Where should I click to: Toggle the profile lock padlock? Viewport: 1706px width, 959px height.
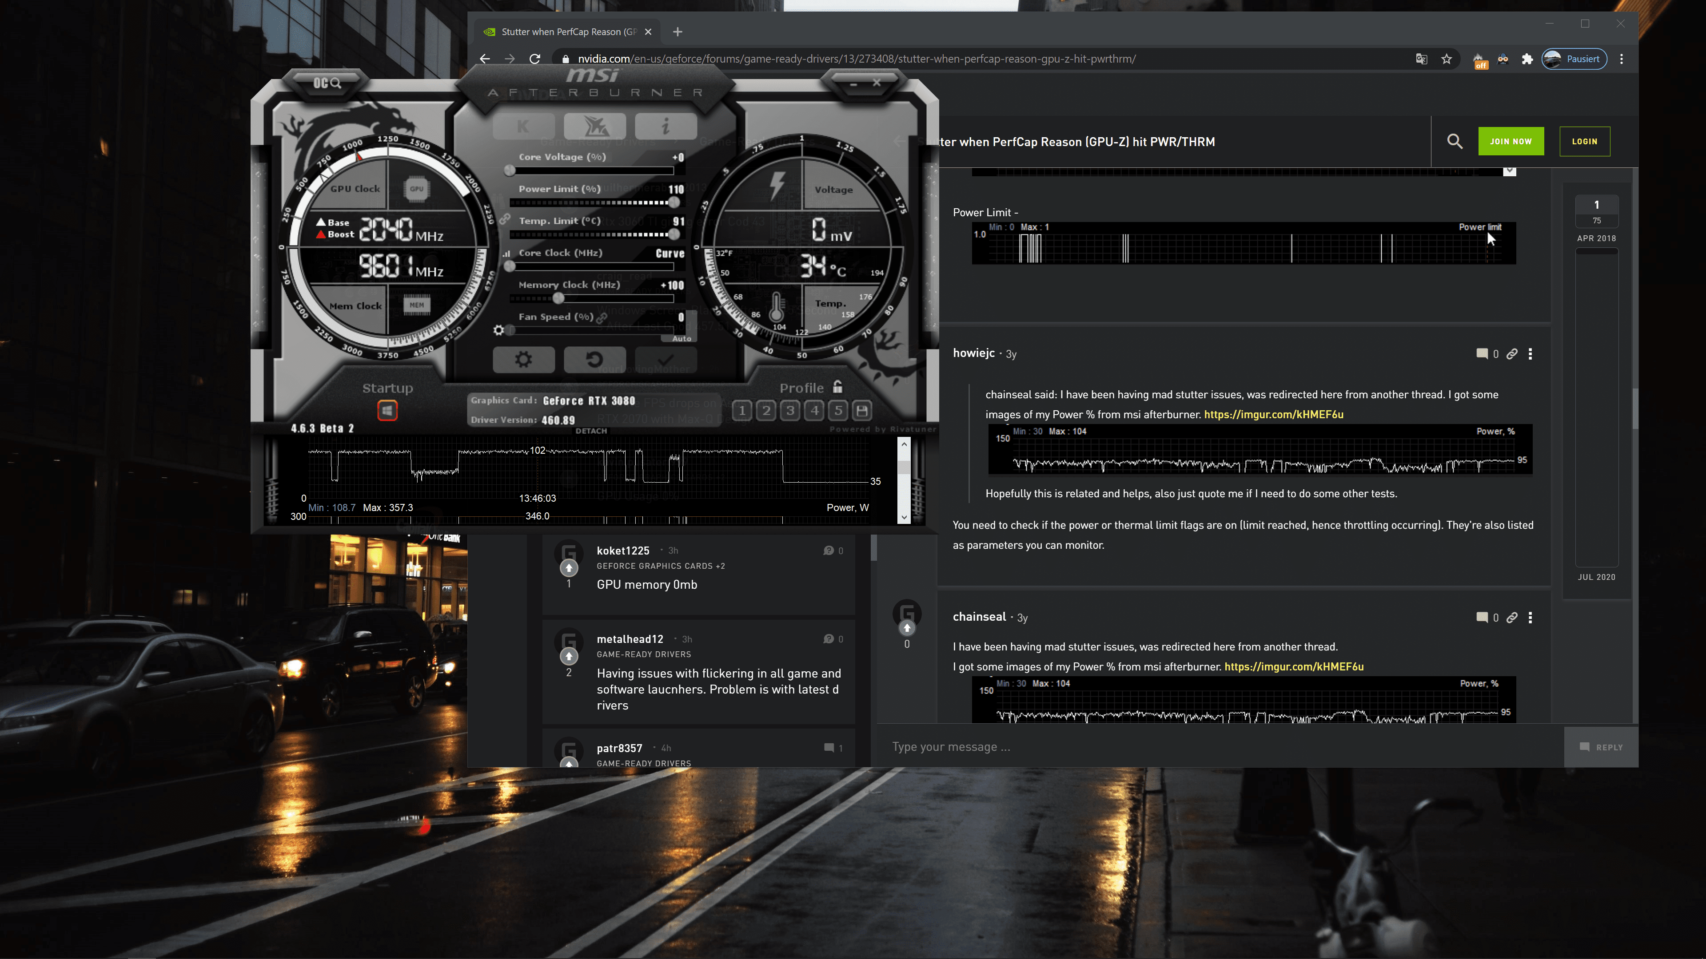pyautogui.click(x=838, y=387)
